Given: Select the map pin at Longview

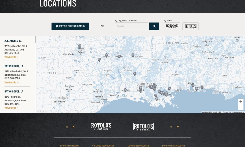Looking at the screenshot, I should click(106, 55).
